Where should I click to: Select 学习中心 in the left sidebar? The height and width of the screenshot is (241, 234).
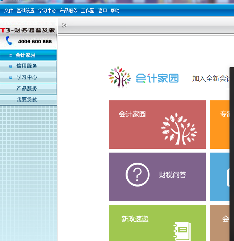pos(28,77)
